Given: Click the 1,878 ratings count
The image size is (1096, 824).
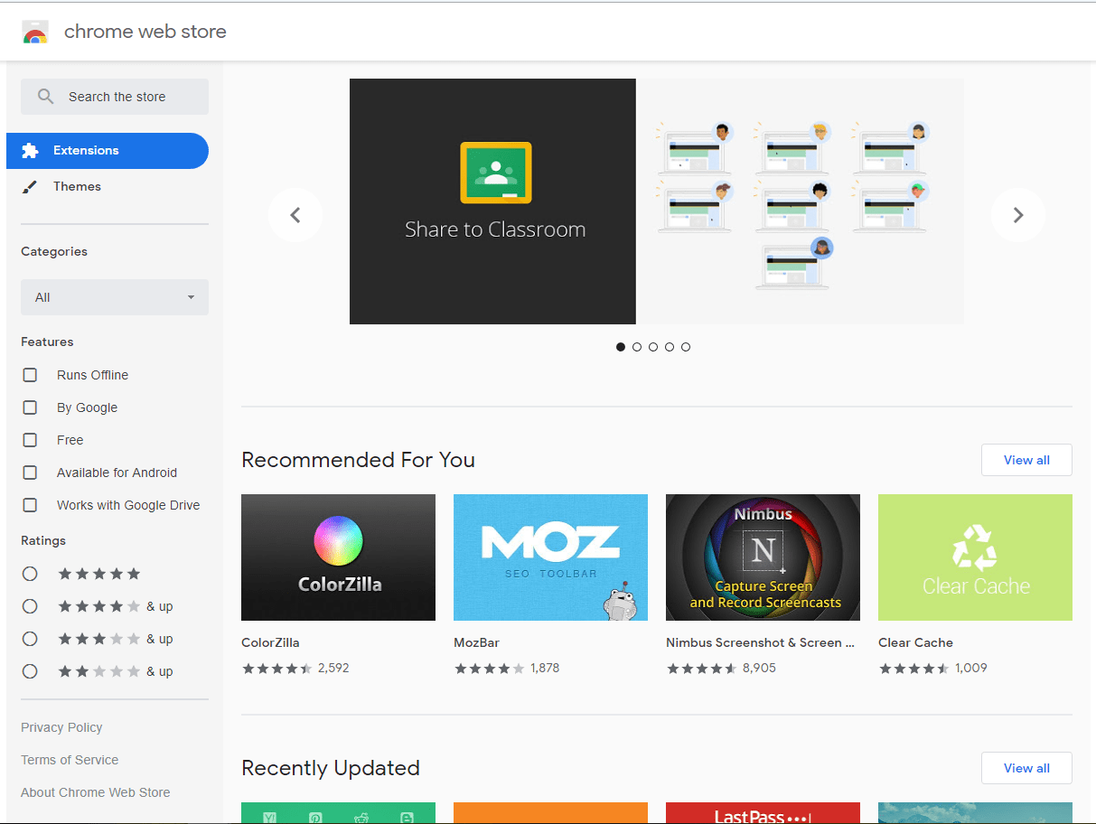Looking at the screenshot, I should point(545,669).
